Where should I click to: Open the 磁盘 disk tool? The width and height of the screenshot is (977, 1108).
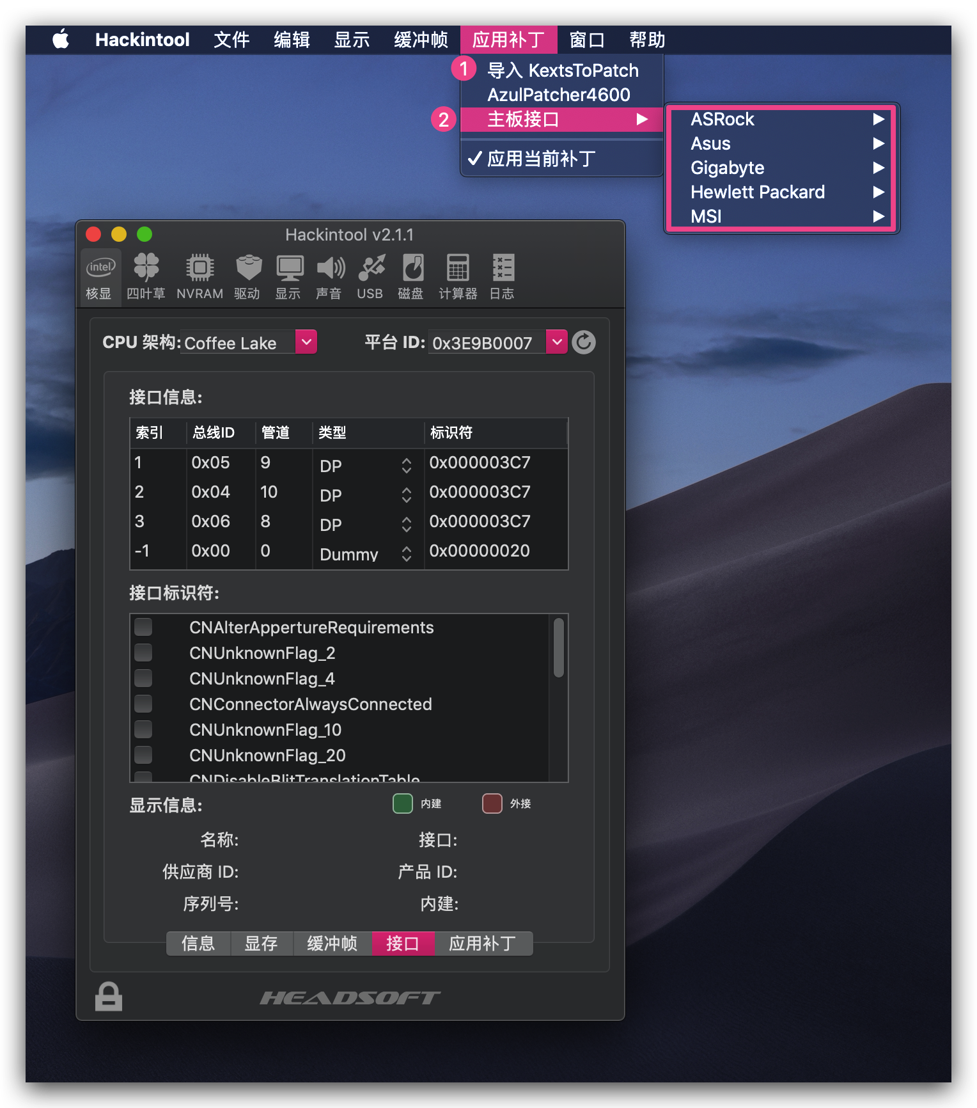pos(412,276)
